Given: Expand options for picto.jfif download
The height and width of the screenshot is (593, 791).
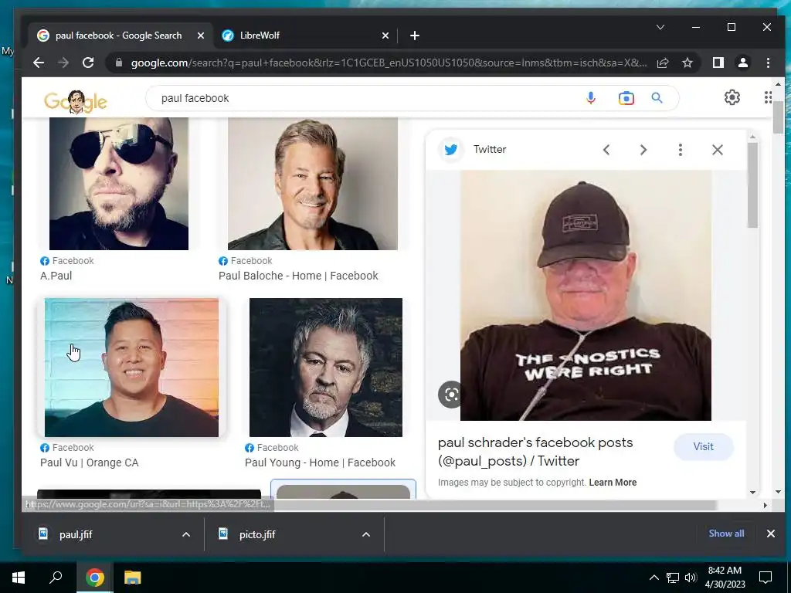Looking at the screenshot, I should tap(366, 534).
